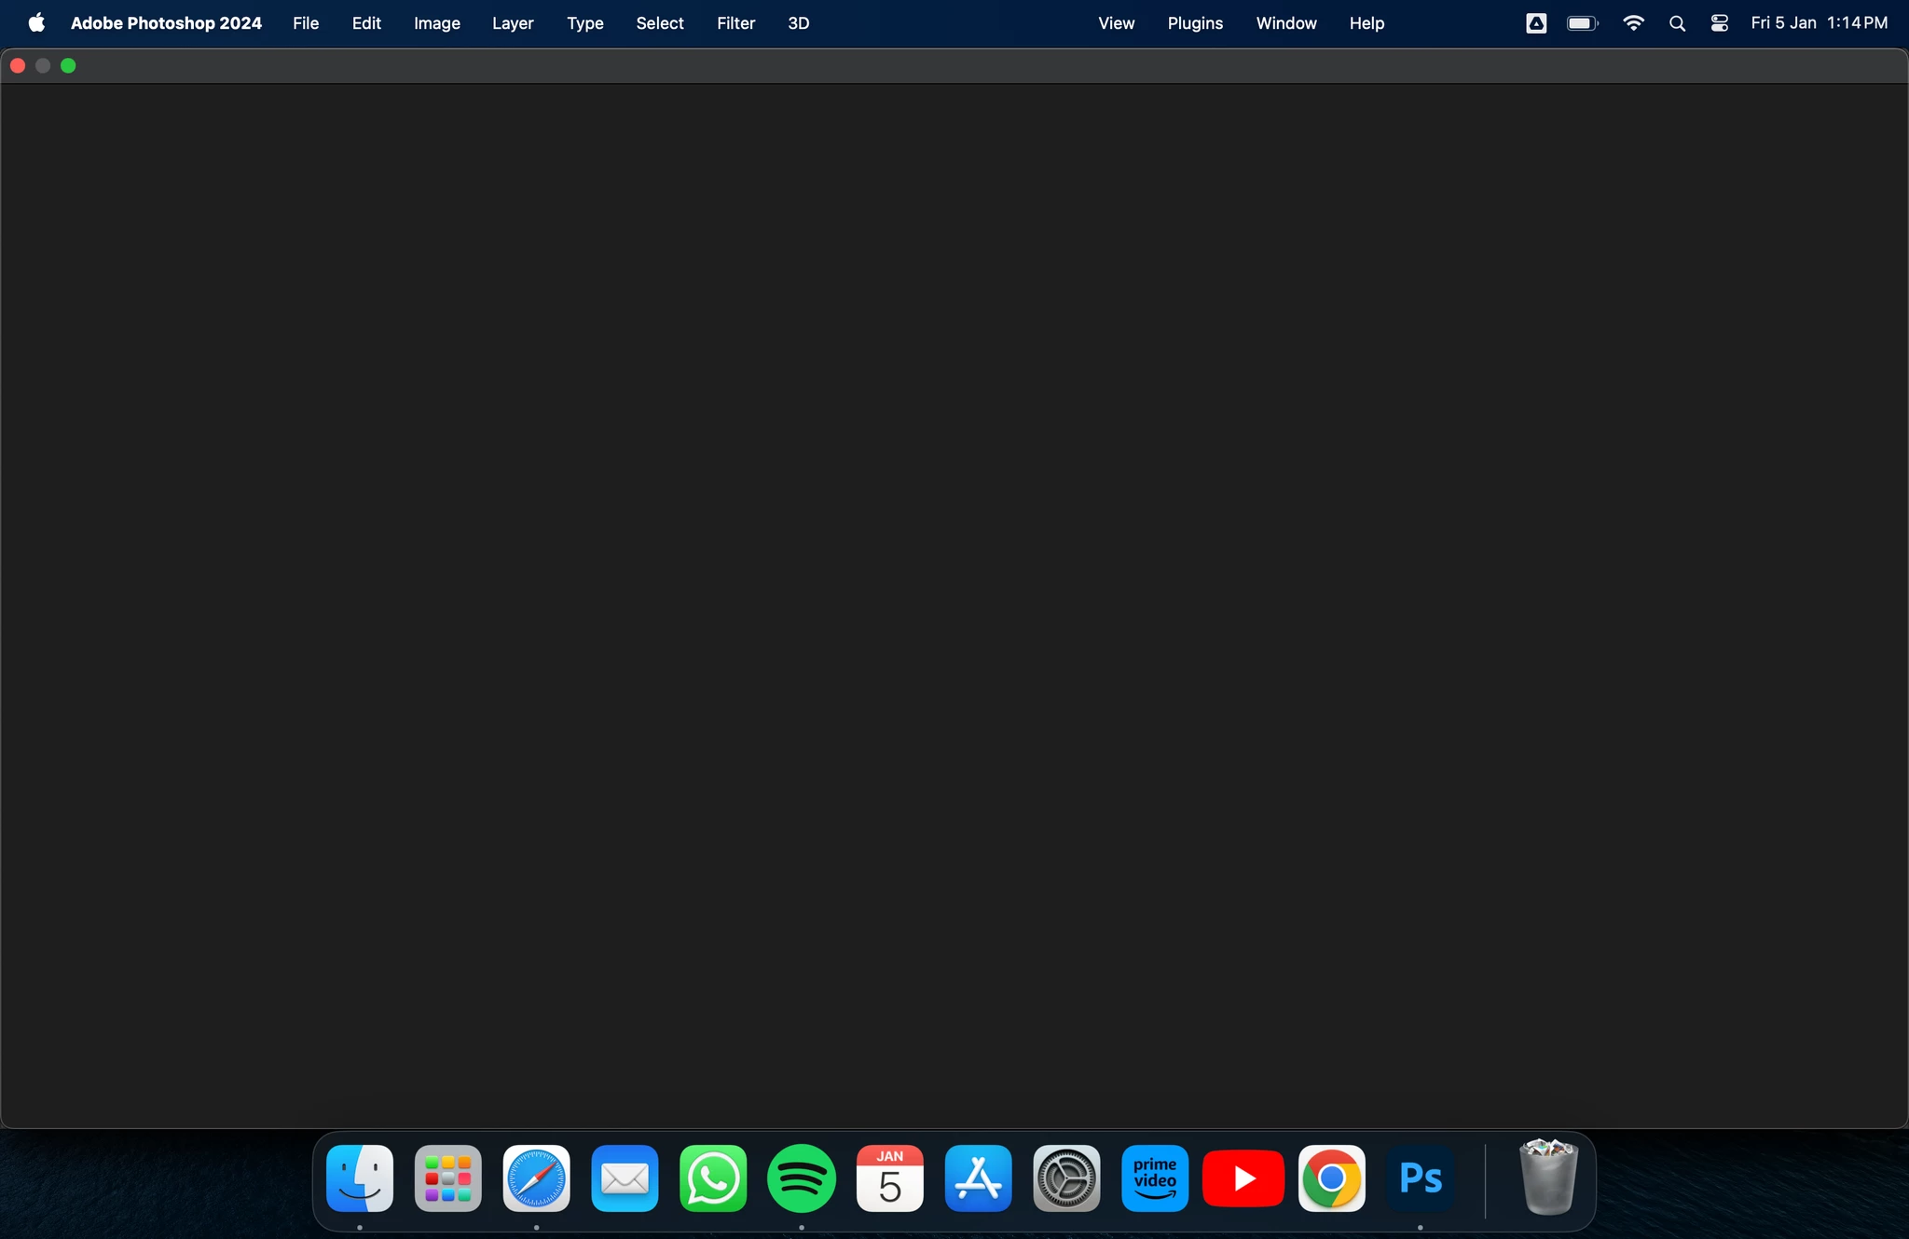Open the Layer menu

point(512,23)
